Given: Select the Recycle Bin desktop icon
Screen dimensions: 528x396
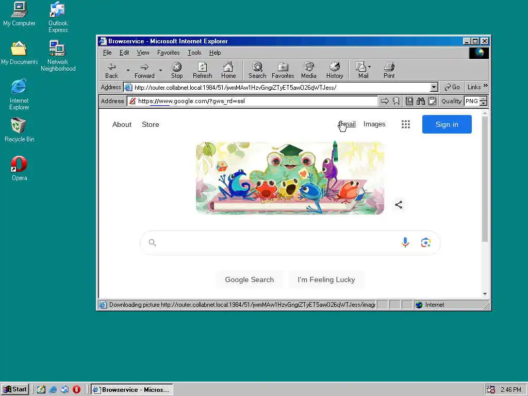Looking at the screenshot, I should coord(19,130).
